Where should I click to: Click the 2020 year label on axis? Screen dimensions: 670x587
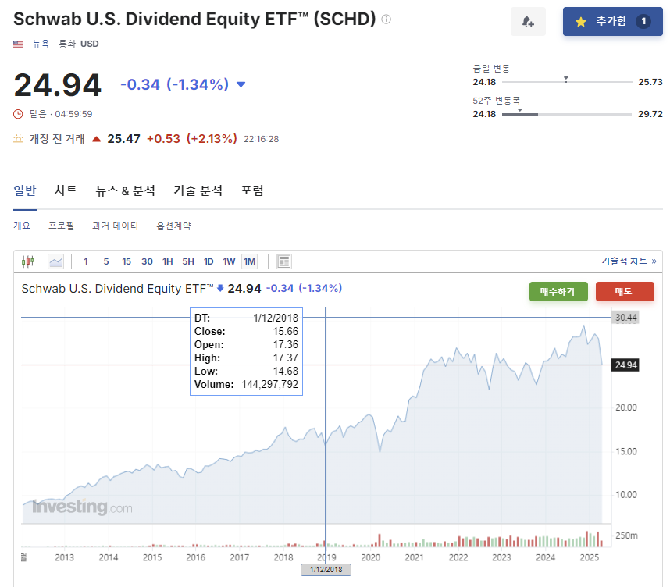[x=370, y=557]
